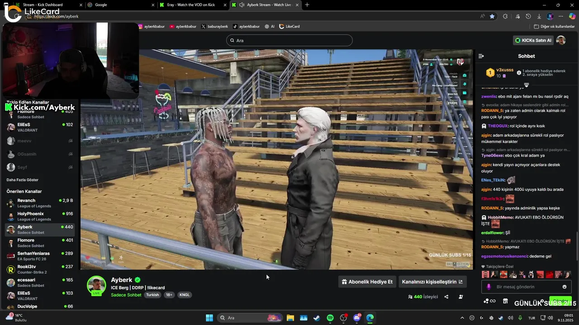Viewport: 579px width, 325px height.
Task: Open SerhanYeniaras channel in sidebar
Action: click(x=40, y=256)
